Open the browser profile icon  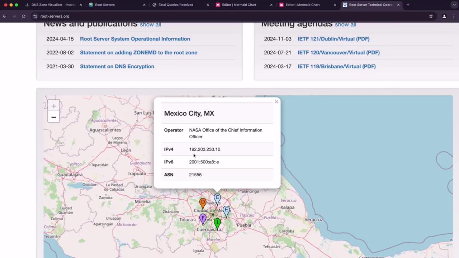444,16
